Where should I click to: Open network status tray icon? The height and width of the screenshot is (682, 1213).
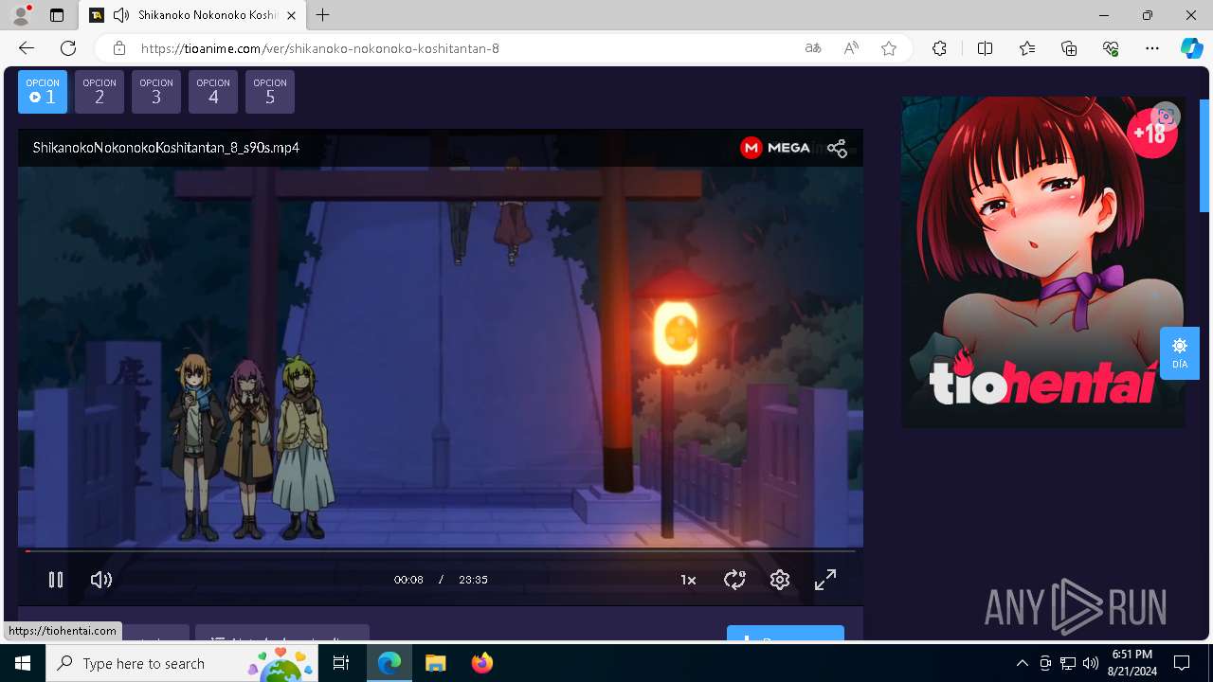pyautogui.click(x=1068, y=663)
